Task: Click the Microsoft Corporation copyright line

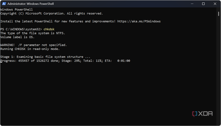Action: click(51, 13)
